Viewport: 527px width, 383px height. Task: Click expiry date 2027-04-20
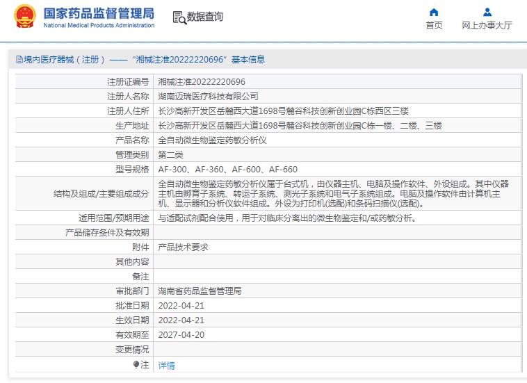181,335
